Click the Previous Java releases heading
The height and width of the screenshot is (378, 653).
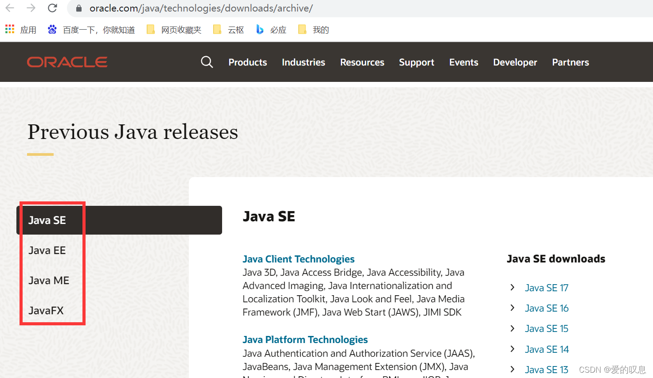(133, 132)
